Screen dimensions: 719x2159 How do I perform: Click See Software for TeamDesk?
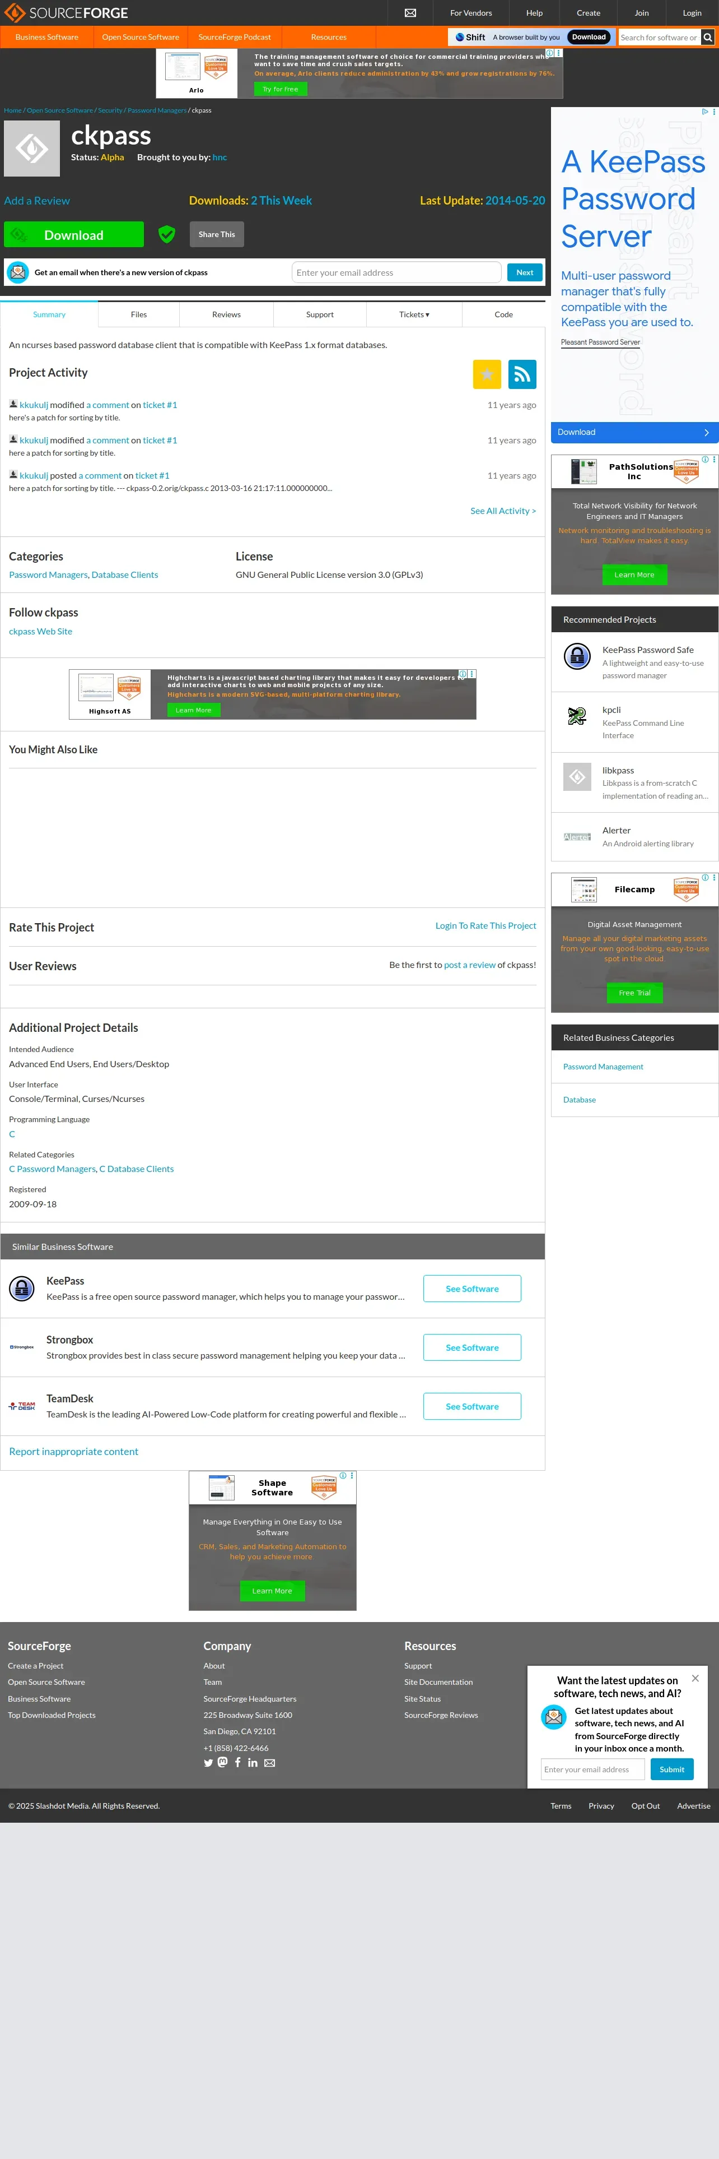[x=472, y=1406]
